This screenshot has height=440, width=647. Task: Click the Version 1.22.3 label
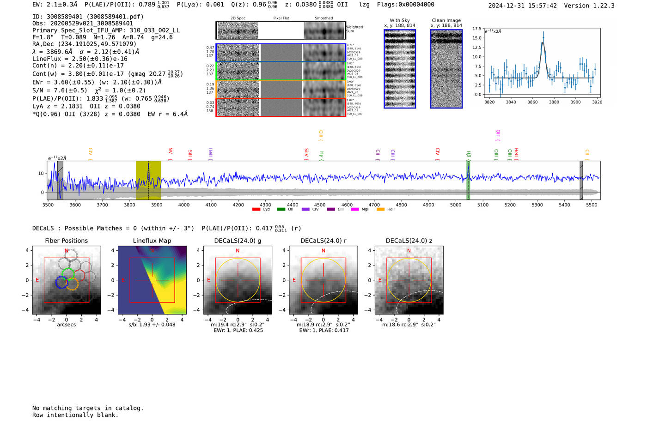click(x=589, y=6)
